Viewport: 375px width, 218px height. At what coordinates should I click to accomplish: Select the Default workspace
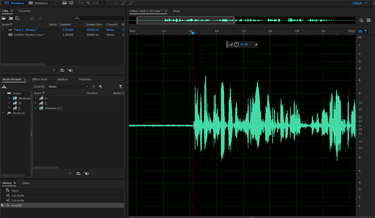pyautogui.click(x=357, y=3)
